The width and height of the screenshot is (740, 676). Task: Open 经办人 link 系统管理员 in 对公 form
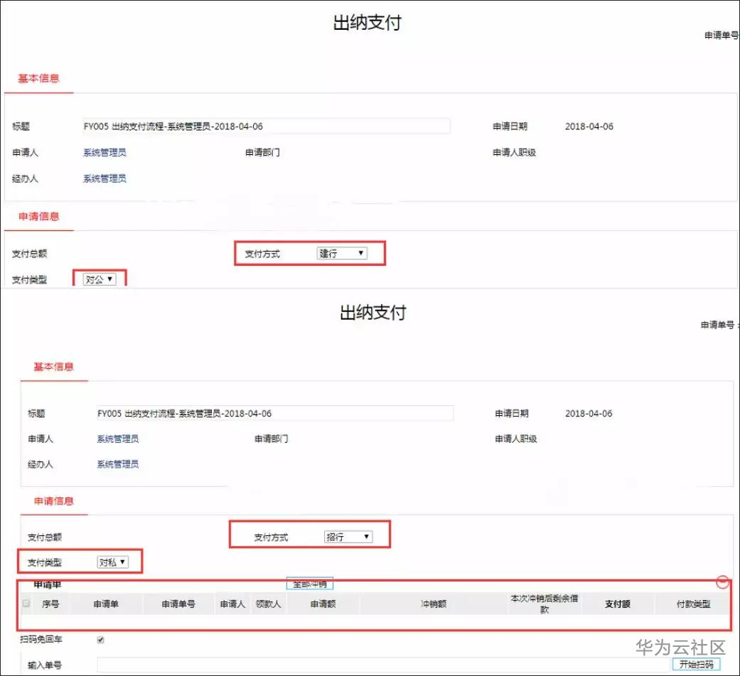point(104,178)
